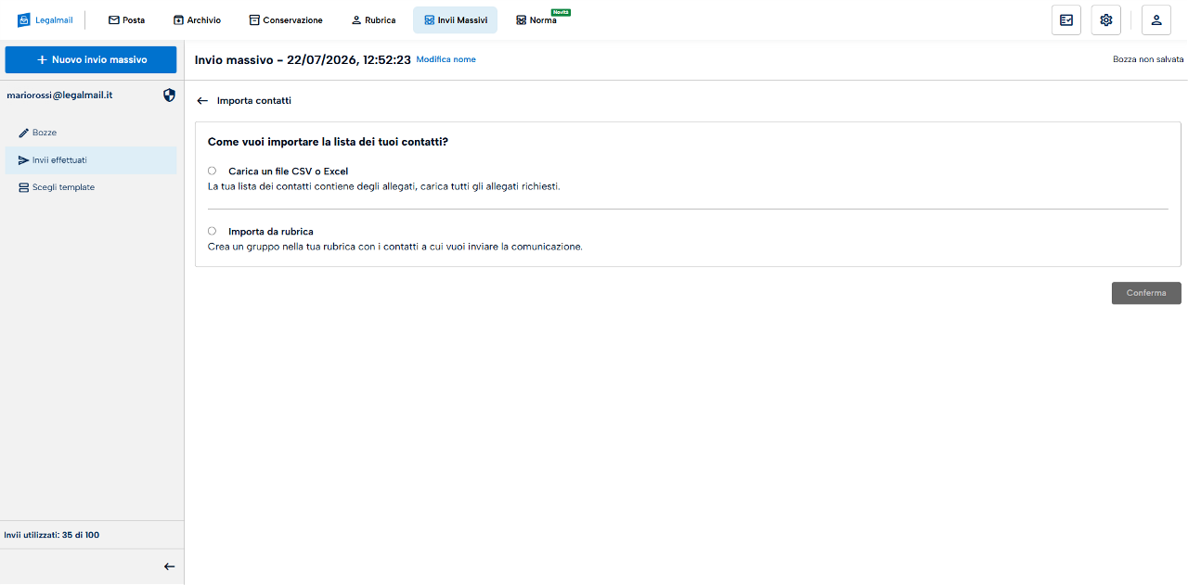This screenshot has width=1188, height=585.
Task: Open the Posta tab
Action: point(126,19)
